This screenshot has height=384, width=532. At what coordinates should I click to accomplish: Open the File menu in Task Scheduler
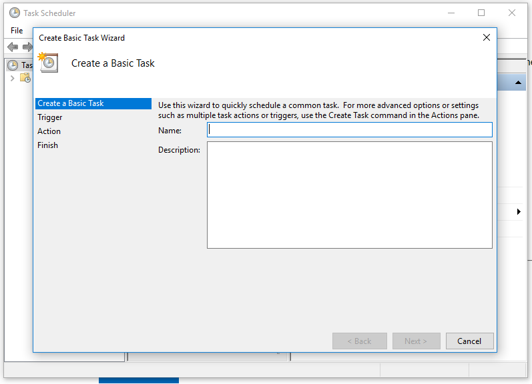17,31
